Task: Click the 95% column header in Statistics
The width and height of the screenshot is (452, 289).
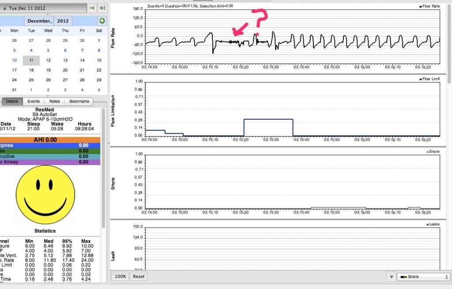Action: pos(67,241)
